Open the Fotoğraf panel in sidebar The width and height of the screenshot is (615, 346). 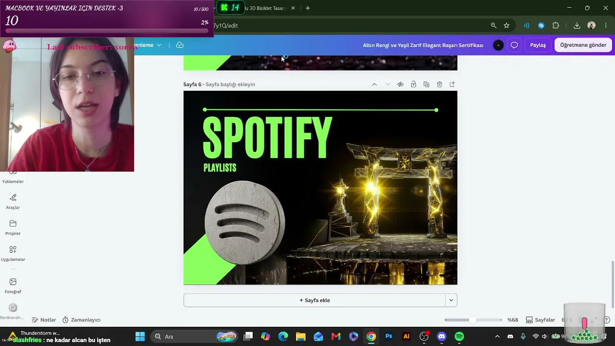13,285
